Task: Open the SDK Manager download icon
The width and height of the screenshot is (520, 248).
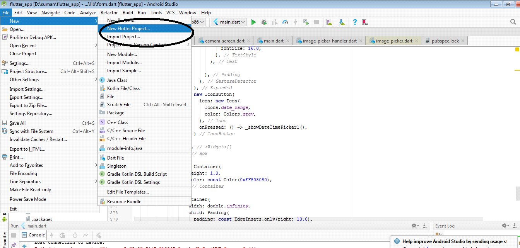Action: (x=342, y=22)
